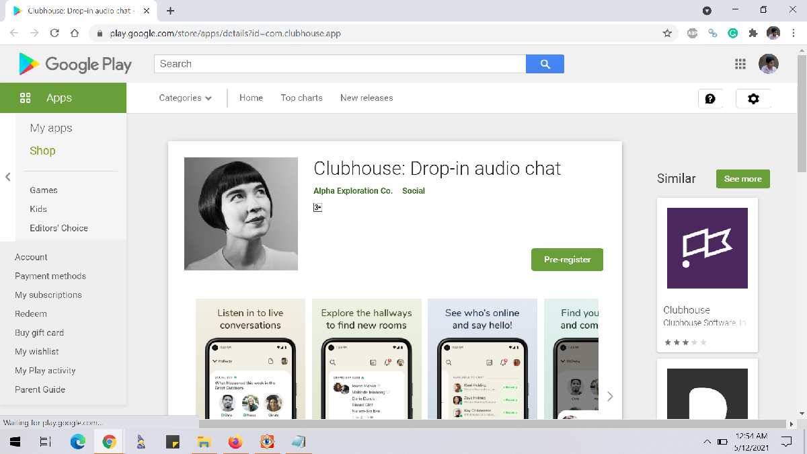Screen dimensions: 807x454
Task: Open the similar Clubhouse app card
Action: point(707,275)
